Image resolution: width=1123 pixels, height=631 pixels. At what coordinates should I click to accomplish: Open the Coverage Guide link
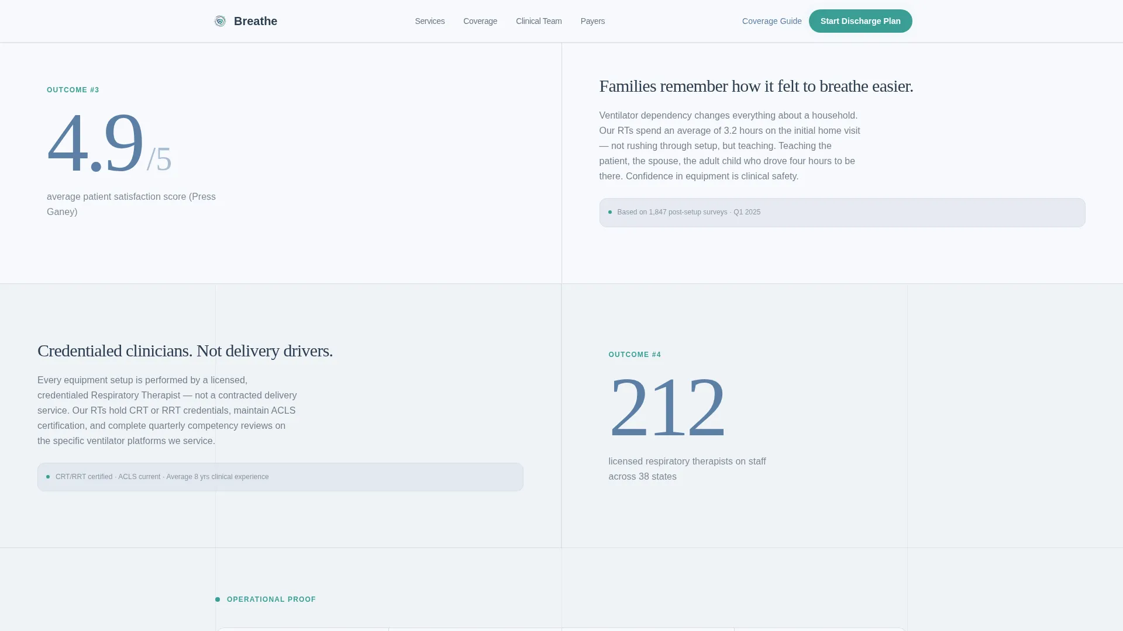tap(771, 21)
